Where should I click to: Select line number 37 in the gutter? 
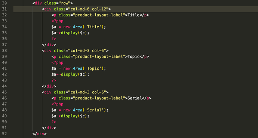coord(4,45)
